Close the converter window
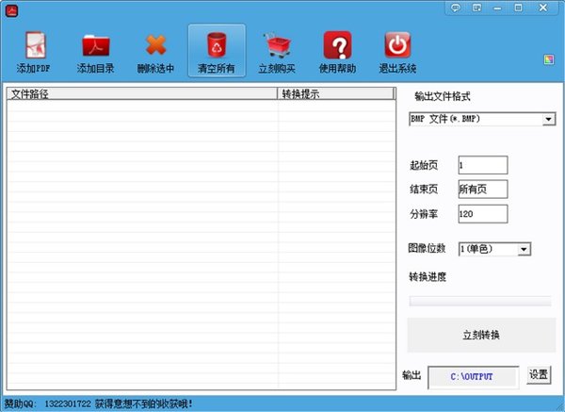565x412 pixels. click(x=543, y=8)
